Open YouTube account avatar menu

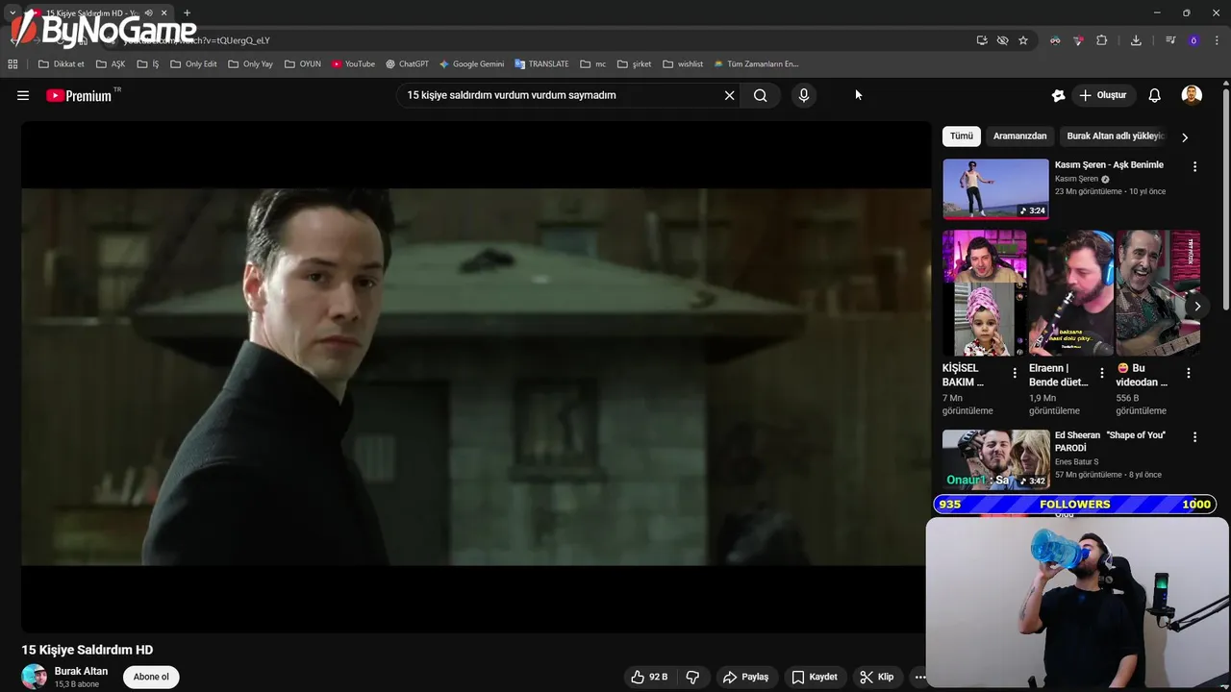(x=1192, y=95)
